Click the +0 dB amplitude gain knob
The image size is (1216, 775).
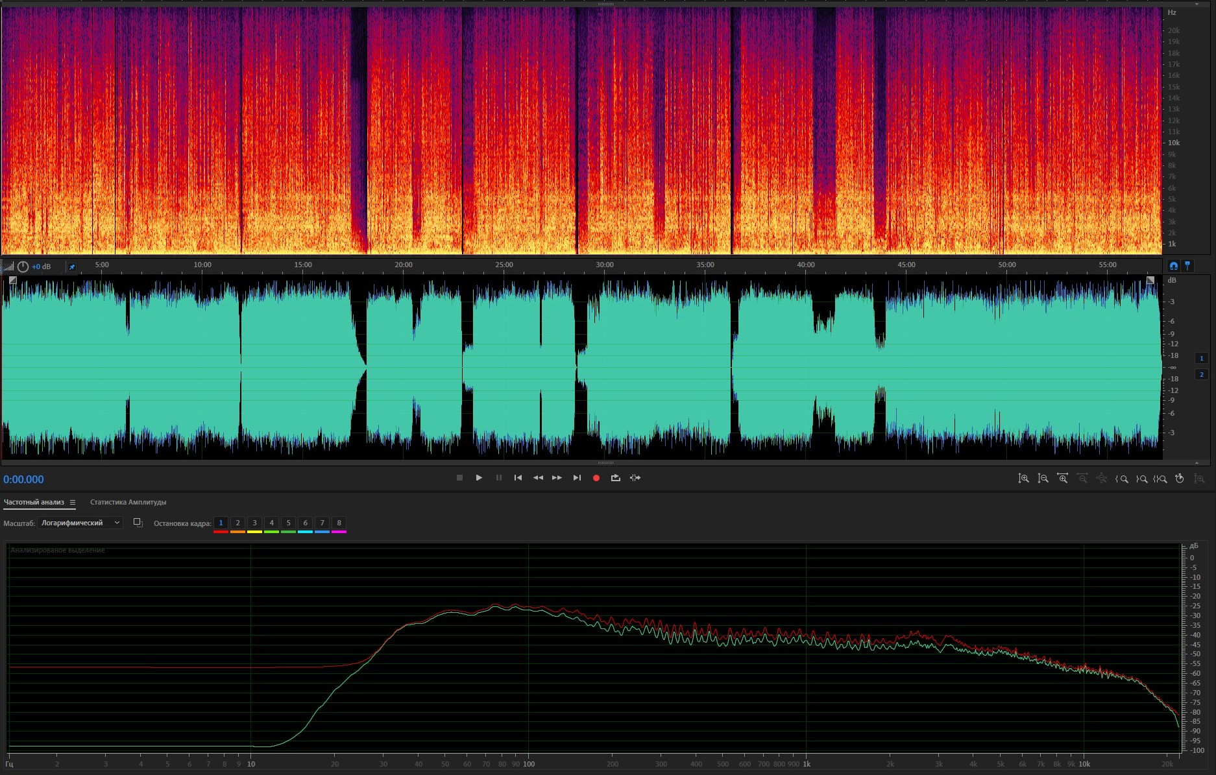point(23,267)
